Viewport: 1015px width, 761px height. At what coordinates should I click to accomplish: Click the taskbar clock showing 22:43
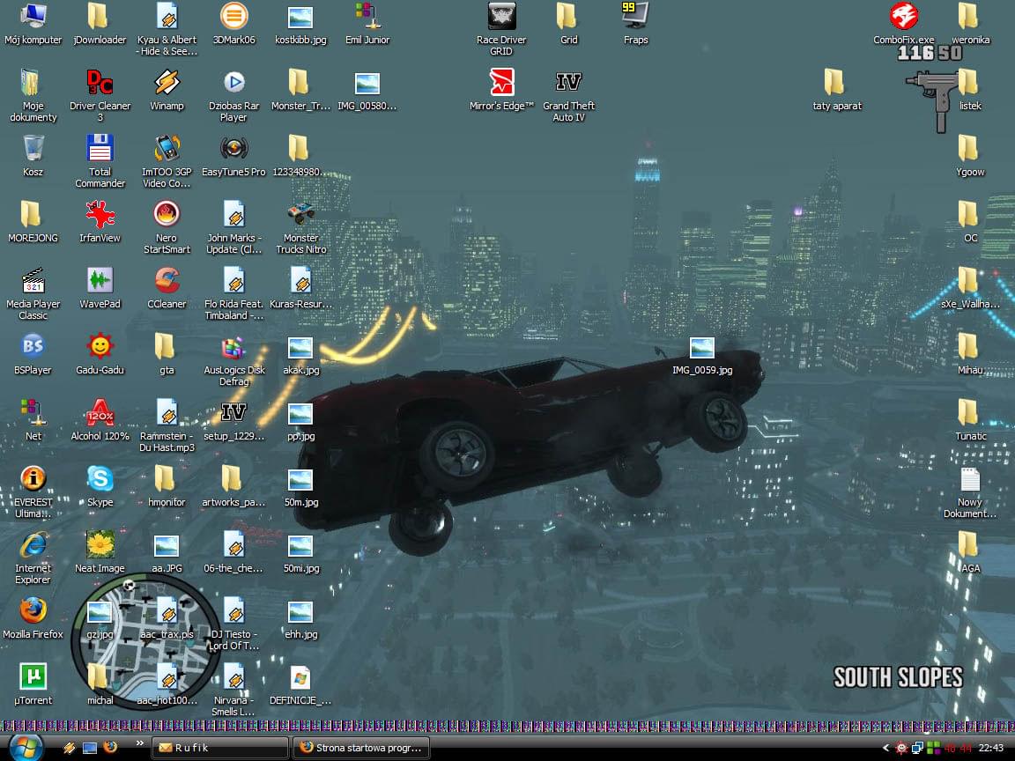(x=990, y=748)
